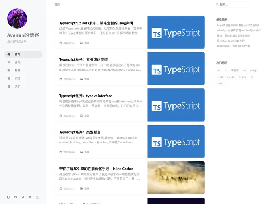274x204 pixels.
Task: Open the Typescript 5.2 Beta post title
Action: pos(96,23)
